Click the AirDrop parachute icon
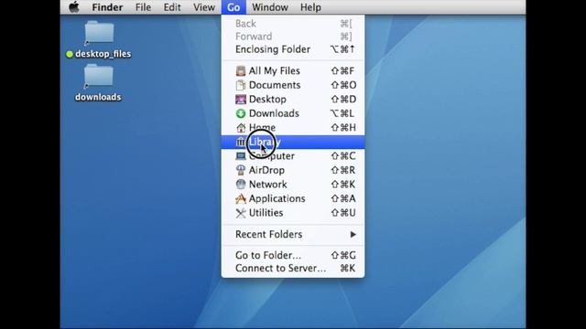 click(x=241, y=170)
